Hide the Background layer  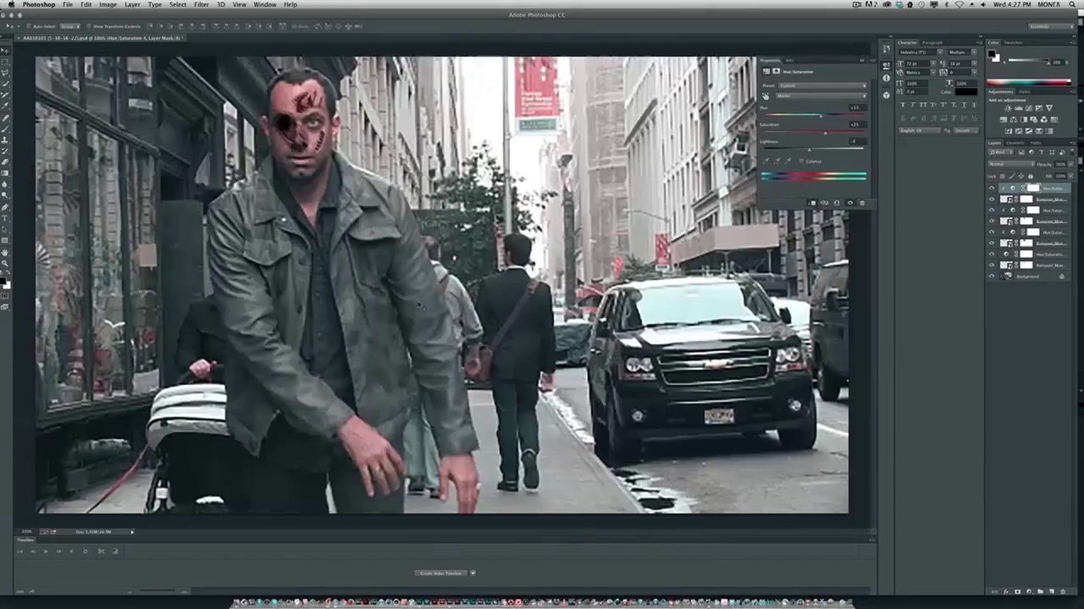click(x=991, y=276)
